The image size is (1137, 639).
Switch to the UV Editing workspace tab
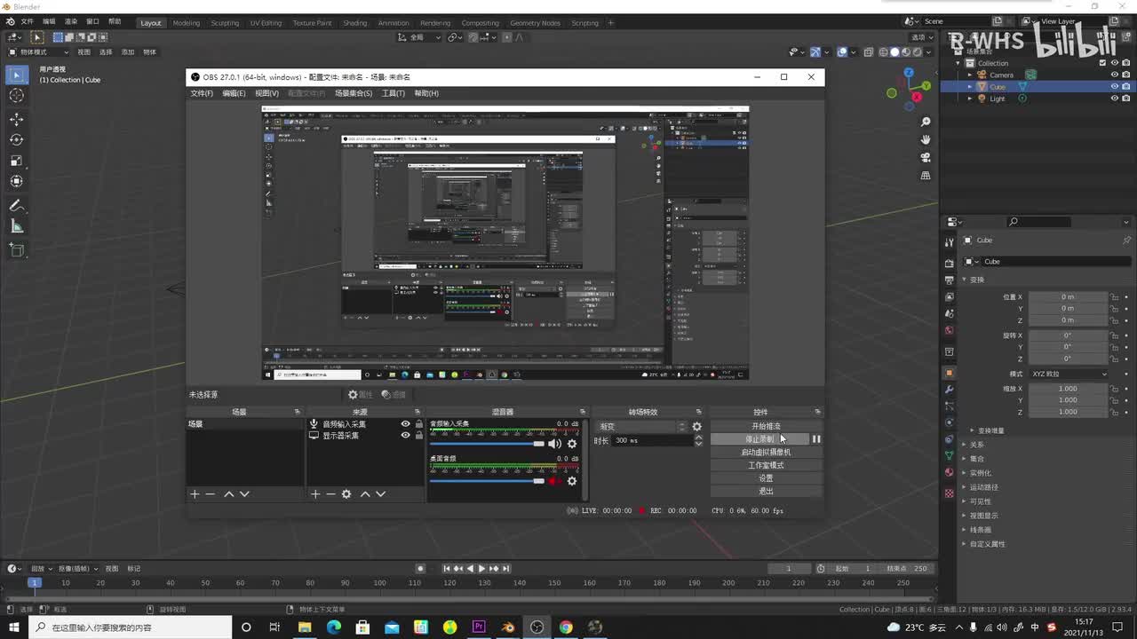pyautogui.click(x=266, y=23)
